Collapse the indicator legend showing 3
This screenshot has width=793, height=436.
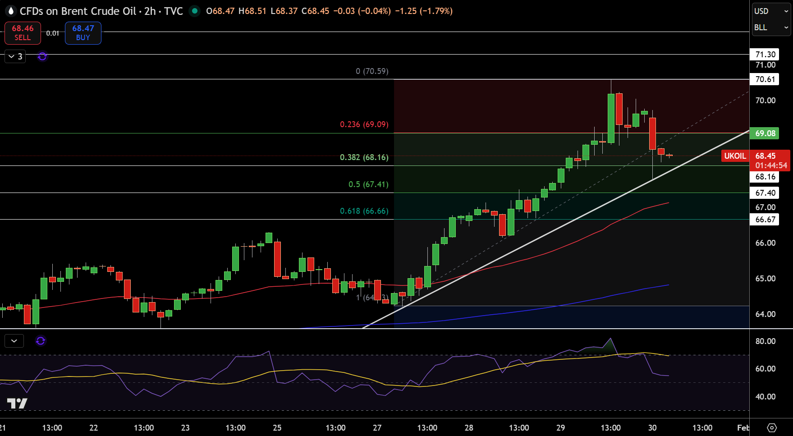tap(15, 57)
